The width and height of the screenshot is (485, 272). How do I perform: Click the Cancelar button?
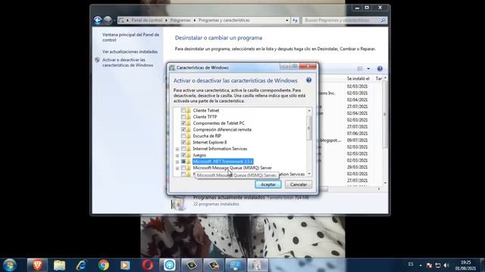pos(299,184)
